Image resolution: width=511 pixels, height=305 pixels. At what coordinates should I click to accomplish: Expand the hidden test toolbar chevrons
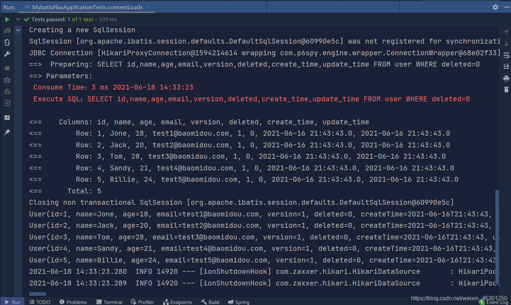(18, 19)
